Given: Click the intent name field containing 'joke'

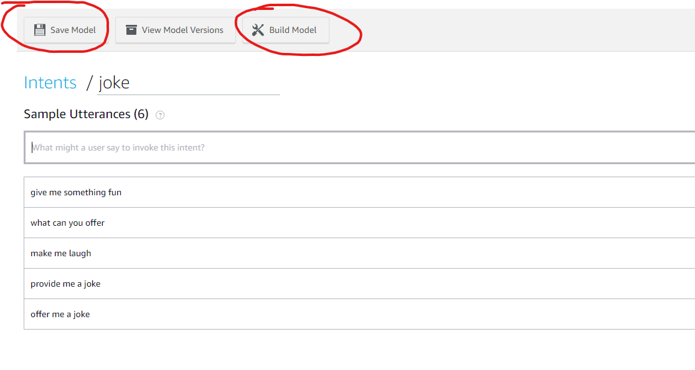Looking at the screenshot, I should coord(188,83).
